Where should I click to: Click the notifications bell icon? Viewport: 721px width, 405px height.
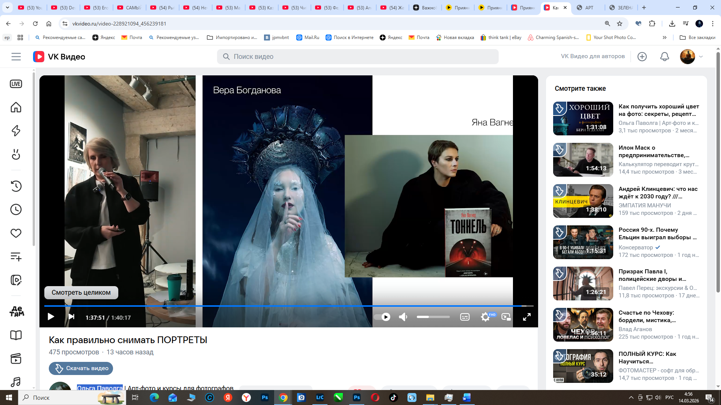664,57
